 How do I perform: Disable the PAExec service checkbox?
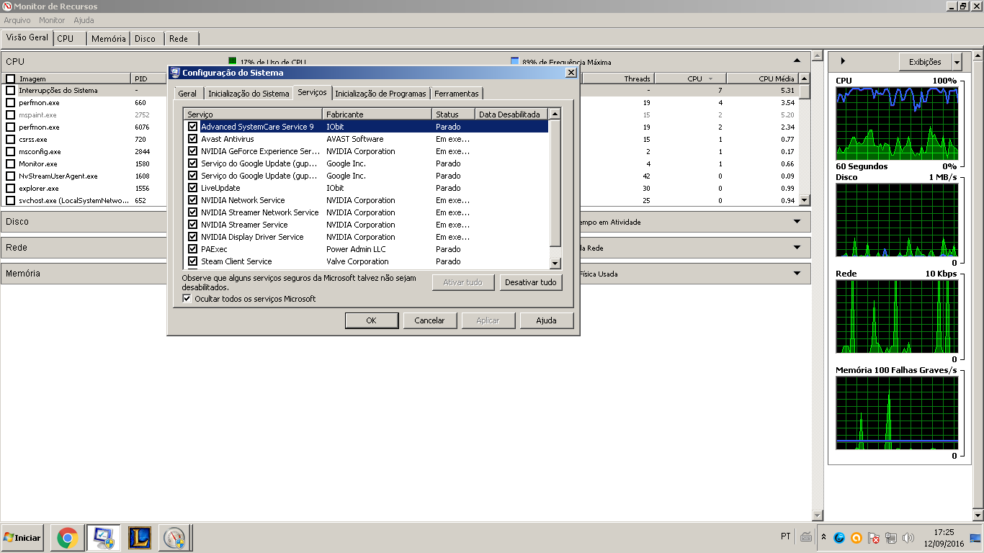pos(192,249)
